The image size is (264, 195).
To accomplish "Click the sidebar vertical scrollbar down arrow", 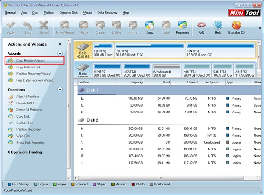I will 69,179.
